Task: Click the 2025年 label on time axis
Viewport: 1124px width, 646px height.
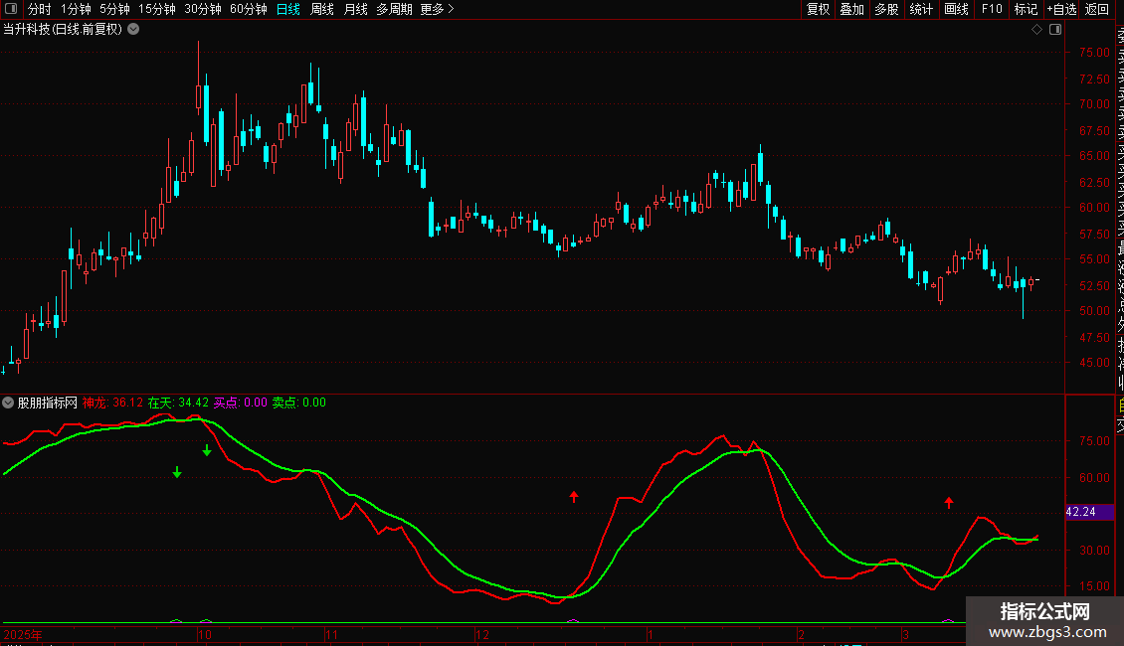Action: click(23, 634)
